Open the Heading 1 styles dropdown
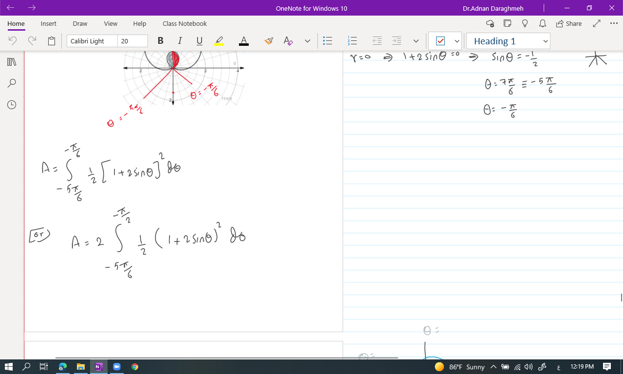Image resolution: width=623 pixels, height=374 pixels. pyautogui.click(x=508, y=41)
